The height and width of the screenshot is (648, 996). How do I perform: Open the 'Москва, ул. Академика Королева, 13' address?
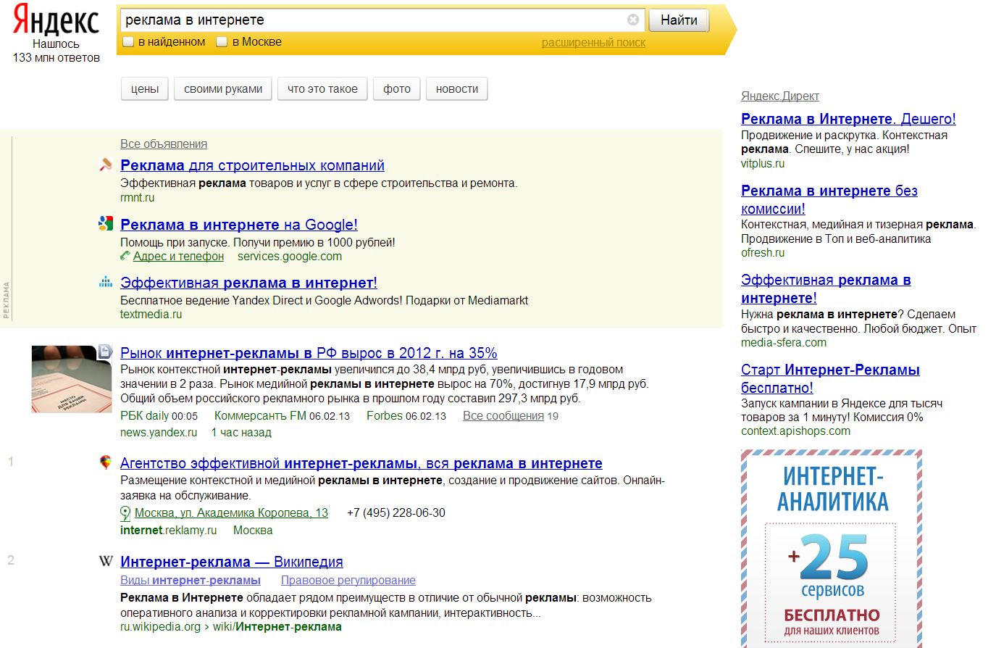point(231,513)
